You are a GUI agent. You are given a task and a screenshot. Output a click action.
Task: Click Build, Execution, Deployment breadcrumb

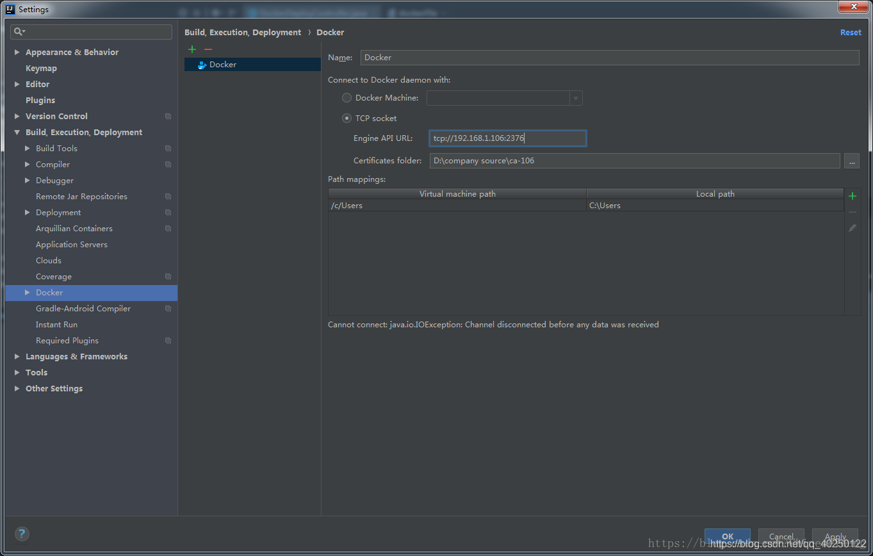coord(243,33)
